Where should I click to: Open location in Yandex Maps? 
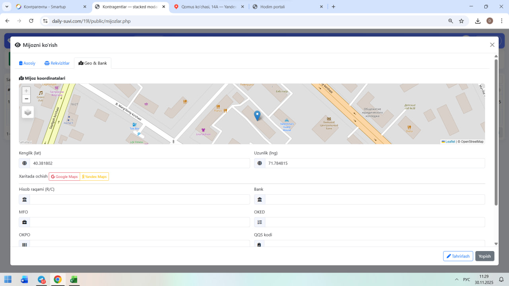pos(94,177)
